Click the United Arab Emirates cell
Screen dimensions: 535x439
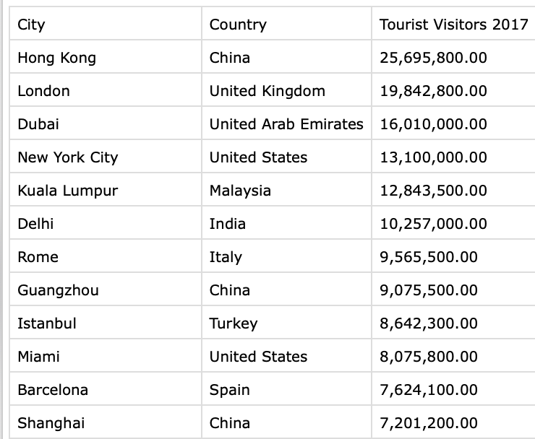286,124
